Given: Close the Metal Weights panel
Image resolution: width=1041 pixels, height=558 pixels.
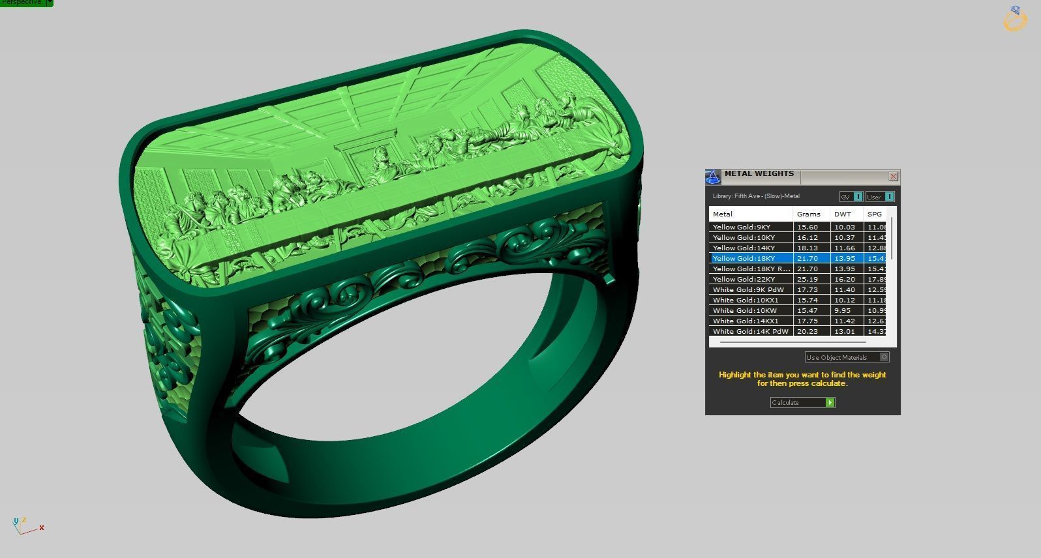Looking at the screenshot, I should click(894, 176).
